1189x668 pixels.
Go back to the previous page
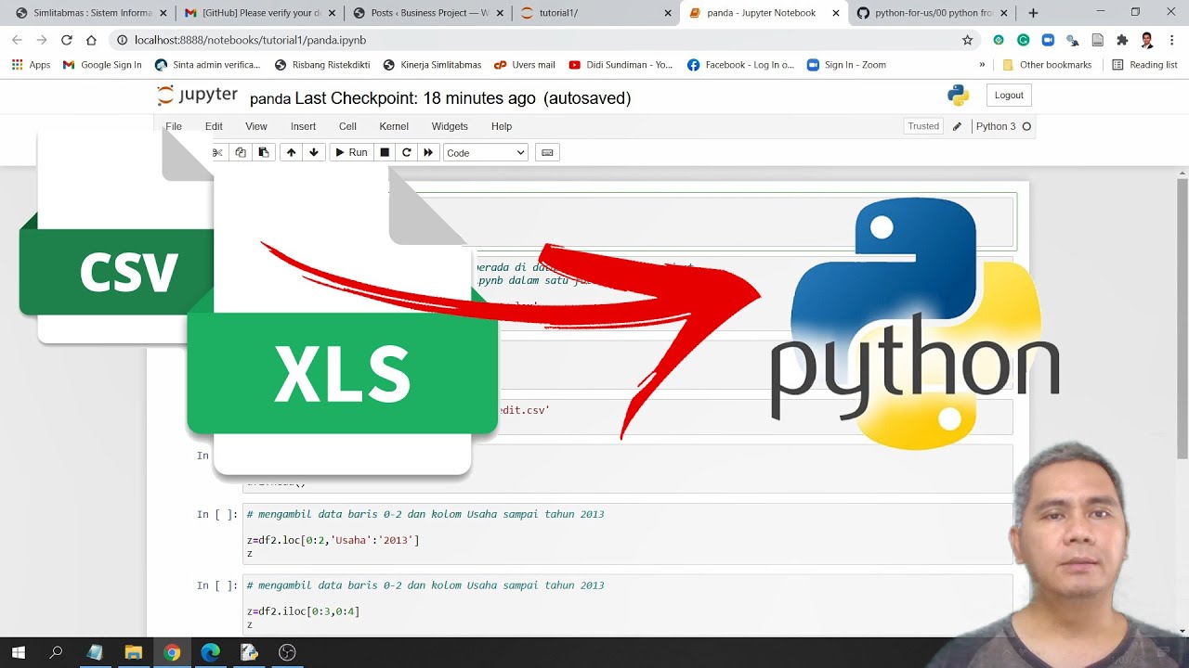17,40
